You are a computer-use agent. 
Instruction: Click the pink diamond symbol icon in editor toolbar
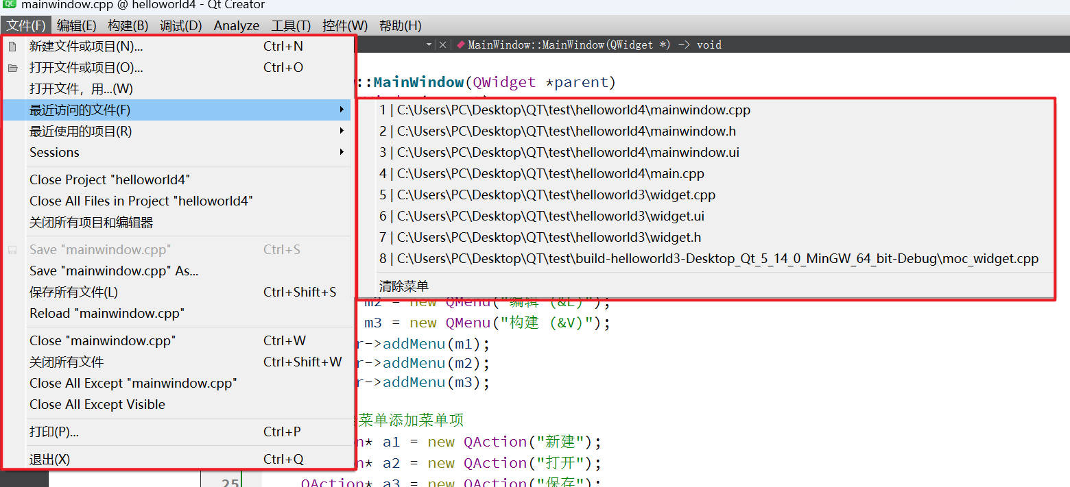[x=461, y=45]
